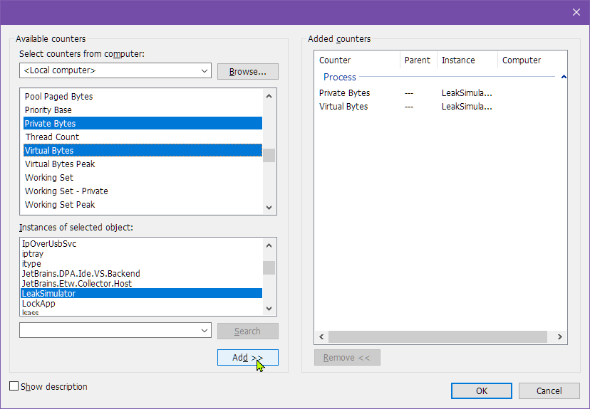Confirm with the OK button
590x409 pixels.
click(x=481, y=391)
